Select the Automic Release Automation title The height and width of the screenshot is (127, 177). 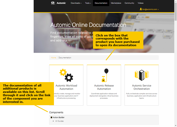click(x=104, y=87)
